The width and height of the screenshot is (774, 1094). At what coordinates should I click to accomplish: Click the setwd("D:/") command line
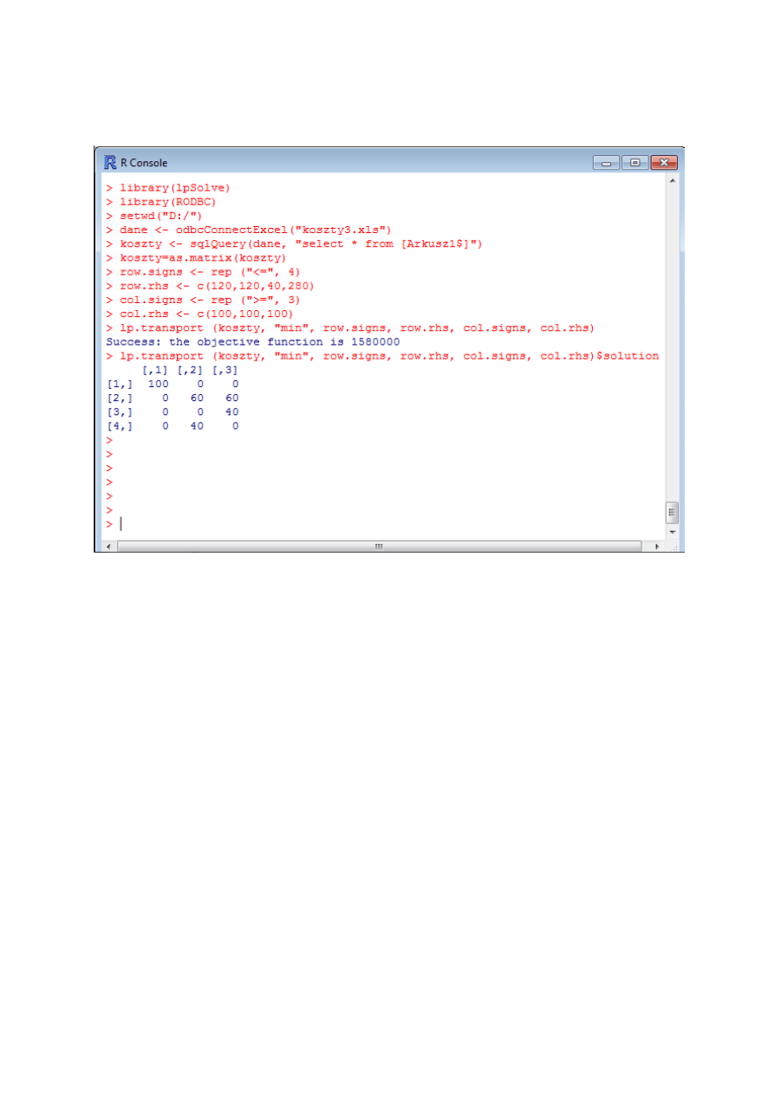[163, 216]
